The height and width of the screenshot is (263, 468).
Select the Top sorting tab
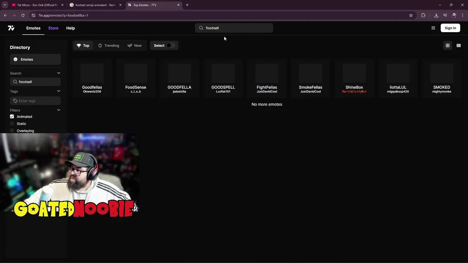pyautogui.click(x=83, y=46)
